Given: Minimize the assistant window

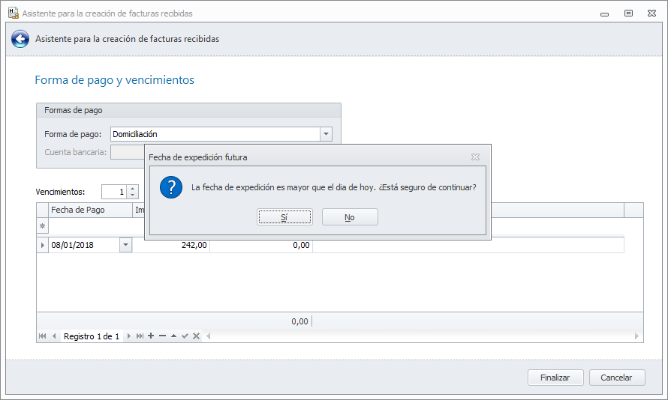Looking at the screenshot, I should coord(604,13).
